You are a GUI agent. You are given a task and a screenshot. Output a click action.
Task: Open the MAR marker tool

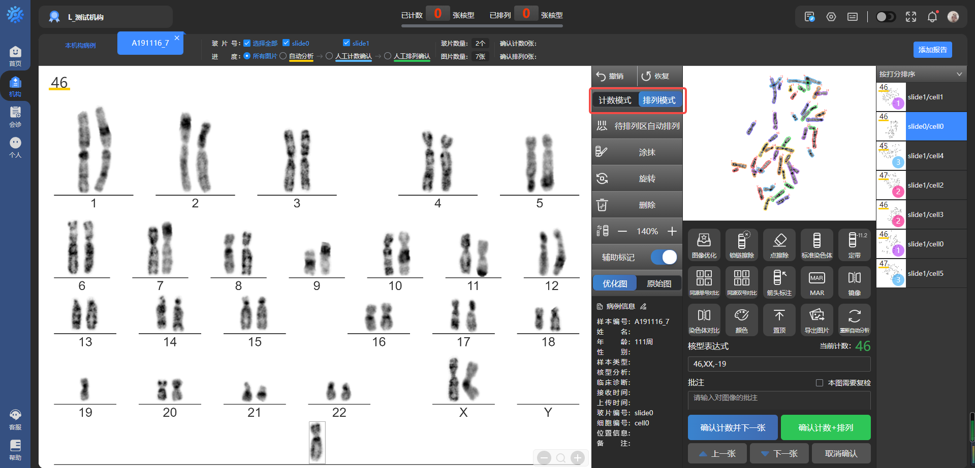[816, 282]
